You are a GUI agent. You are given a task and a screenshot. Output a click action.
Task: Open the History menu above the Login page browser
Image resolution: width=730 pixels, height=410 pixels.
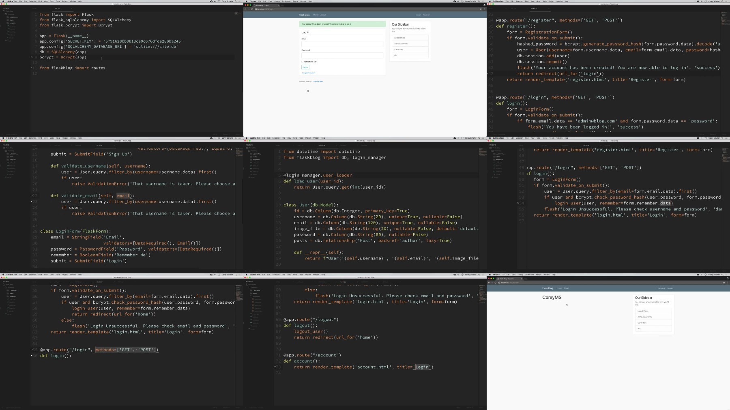277,1
